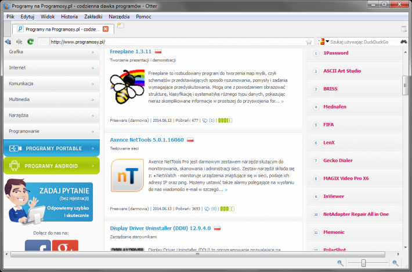Open Display Driver Uninstaller (DDU) link
This screenshot has height=272, width=412.
coord(160,228)
